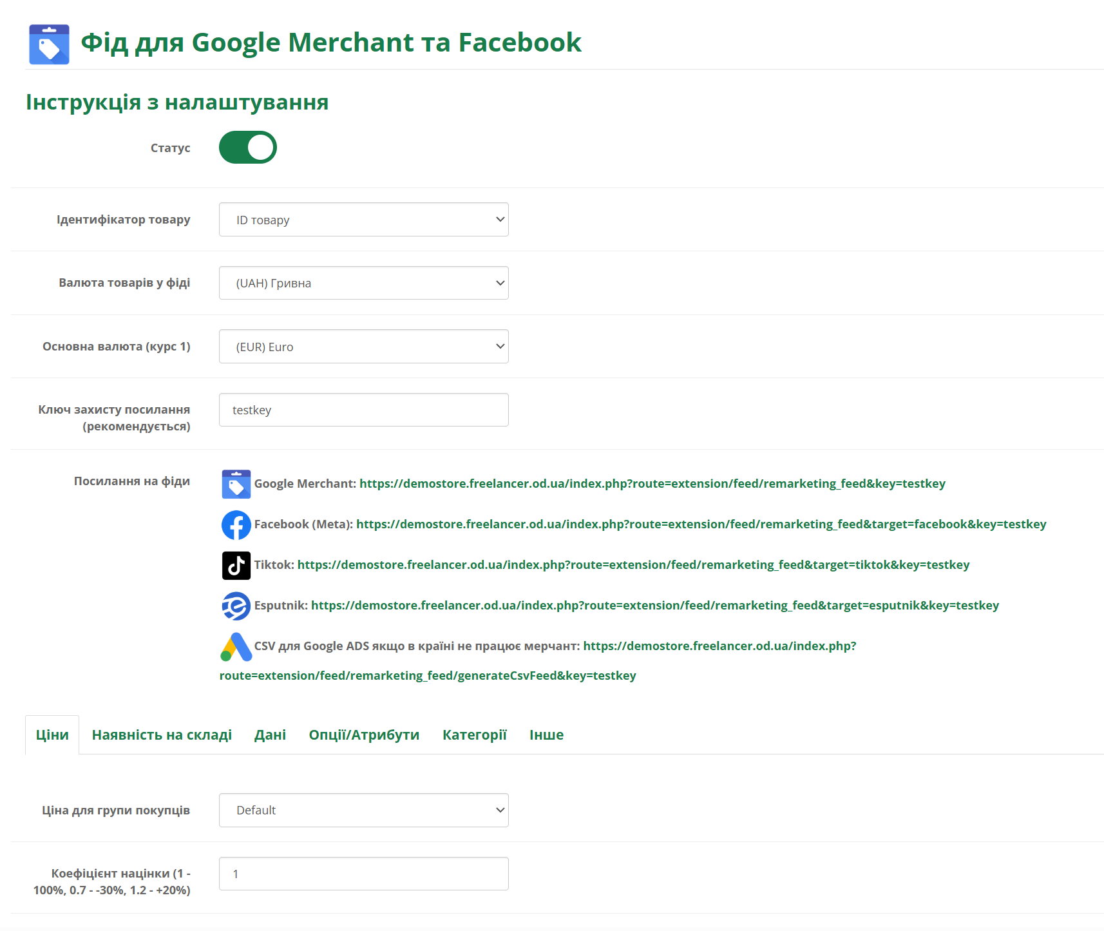Click the 'Google Merchant:' label text
Screen dimensions: 1104x931
point(305,484)
